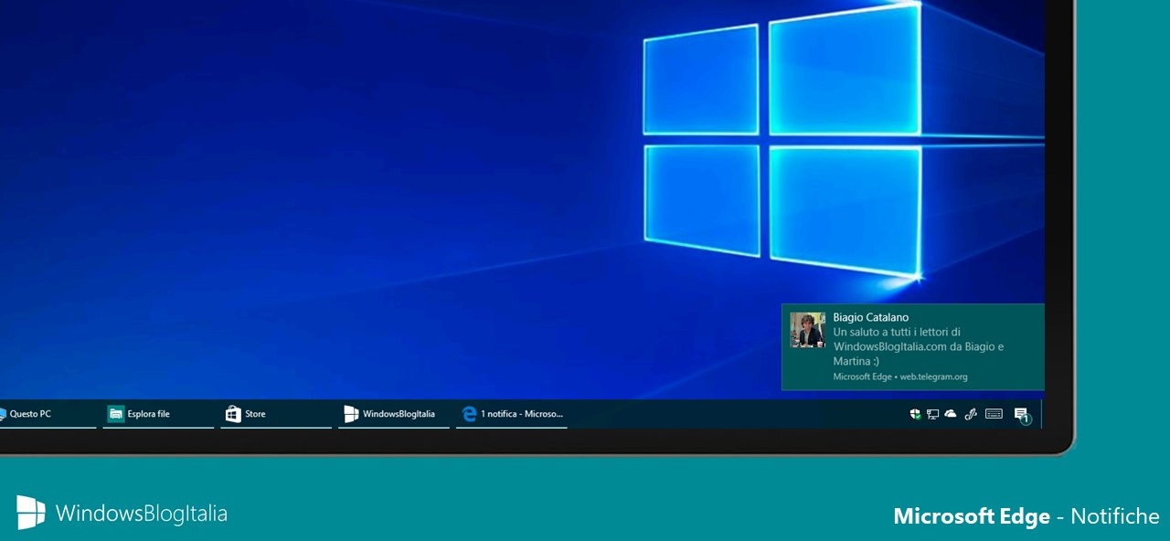Click 'Microsoft Edge • web.telegram.org' notification source
Viewport: 1170px width, 541px height.
pos(900,377)
